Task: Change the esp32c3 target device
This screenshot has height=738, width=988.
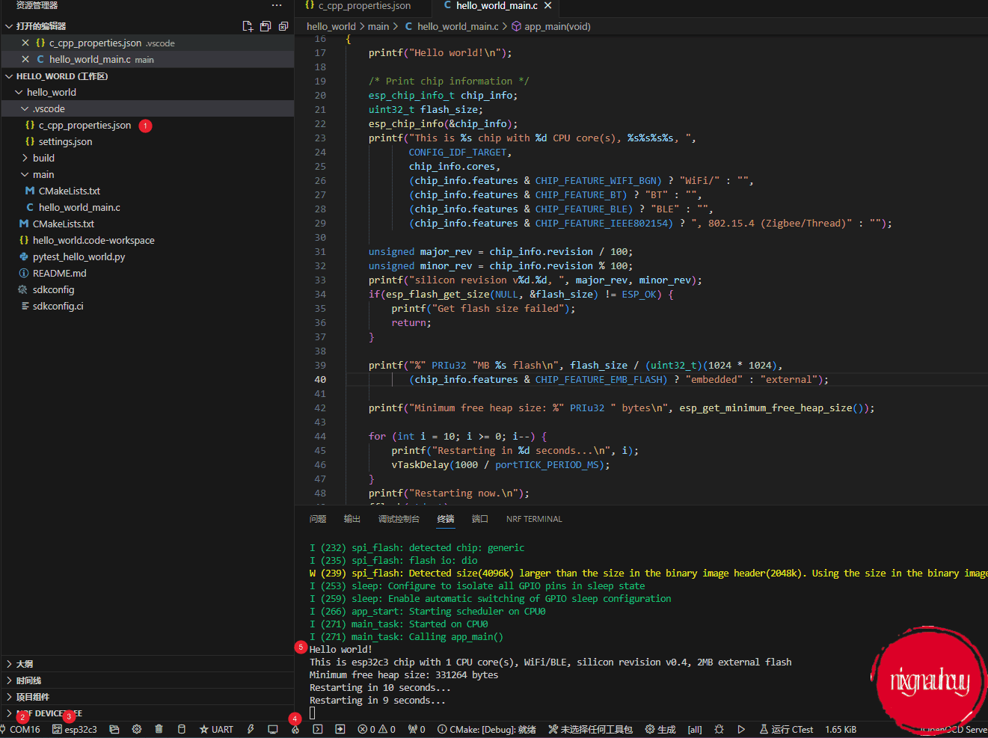Action: click(x=75, y=729)
